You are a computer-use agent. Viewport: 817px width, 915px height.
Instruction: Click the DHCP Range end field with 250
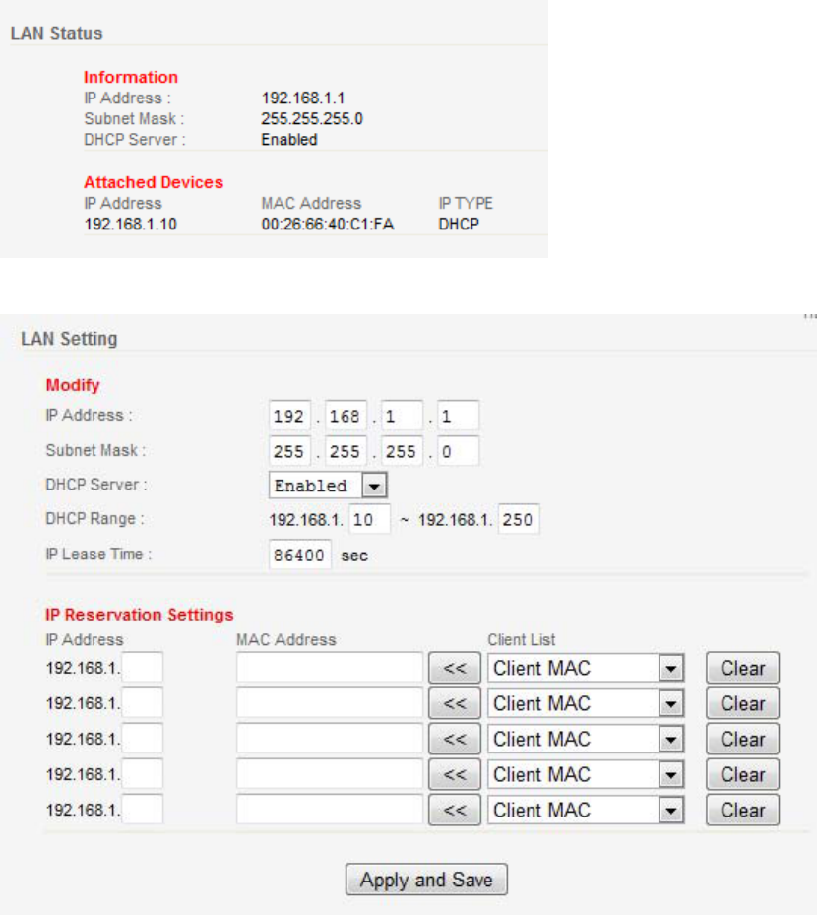pyautogui.click(x=519, y=519)
